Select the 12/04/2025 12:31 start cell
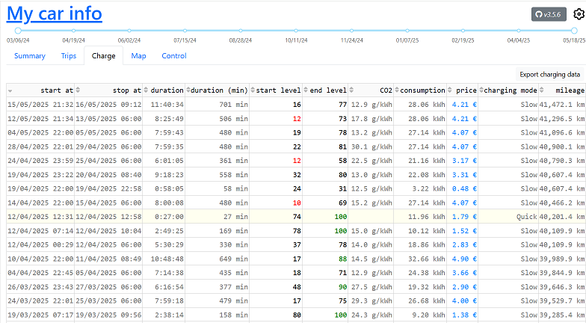Viewport: 586px width, 323px height. [40, 217]
